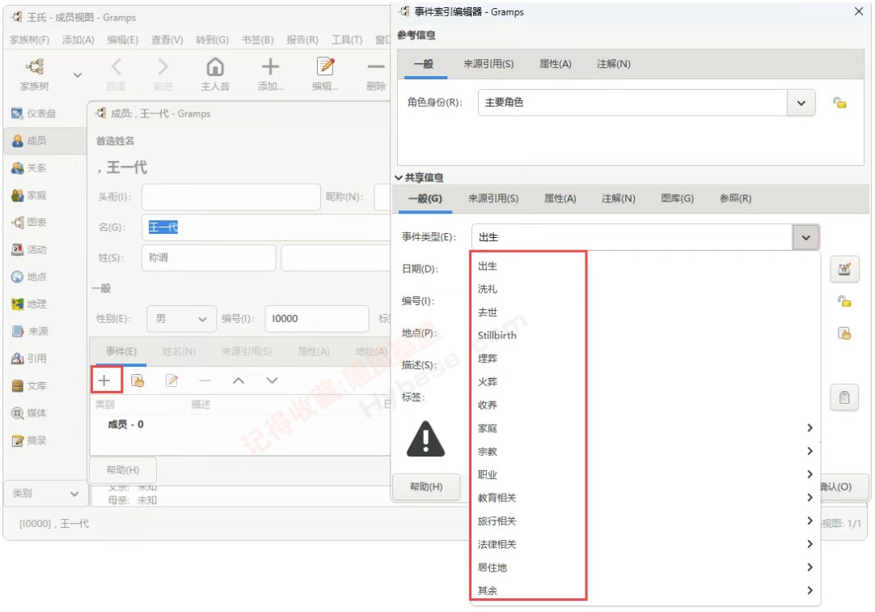Open 摘录 view in sidebar
This screenshot has height=612, width=875.
pos(29,440)
